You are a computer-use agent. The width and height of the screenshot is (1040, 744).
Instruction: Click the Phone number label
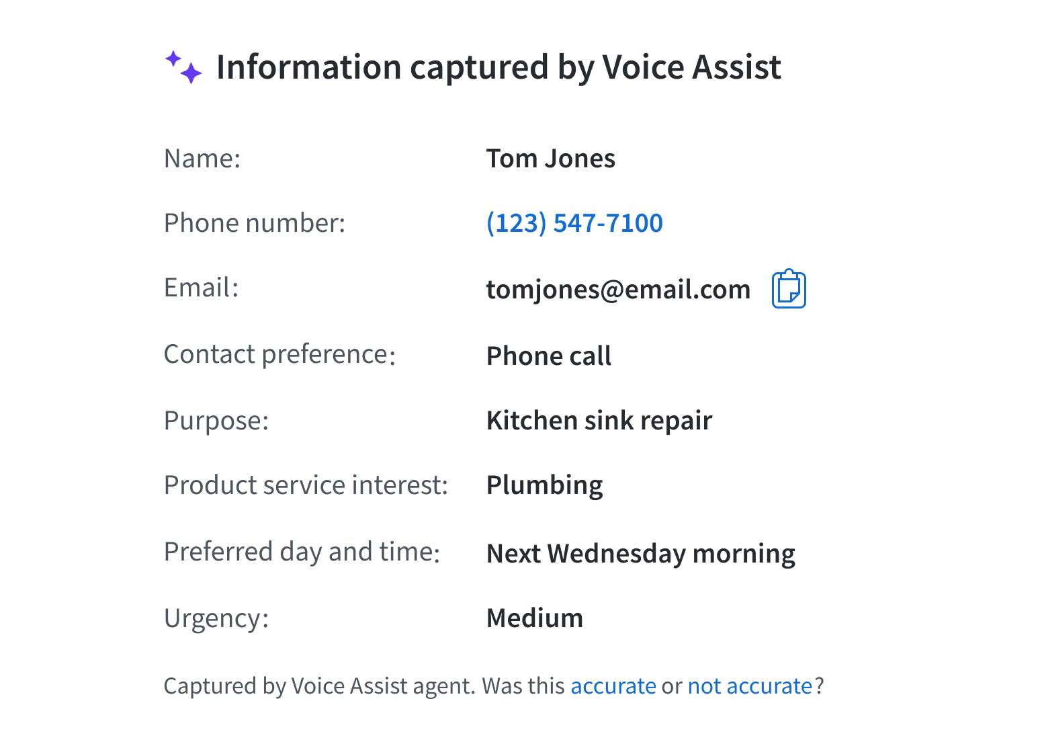tap(255, 223)
